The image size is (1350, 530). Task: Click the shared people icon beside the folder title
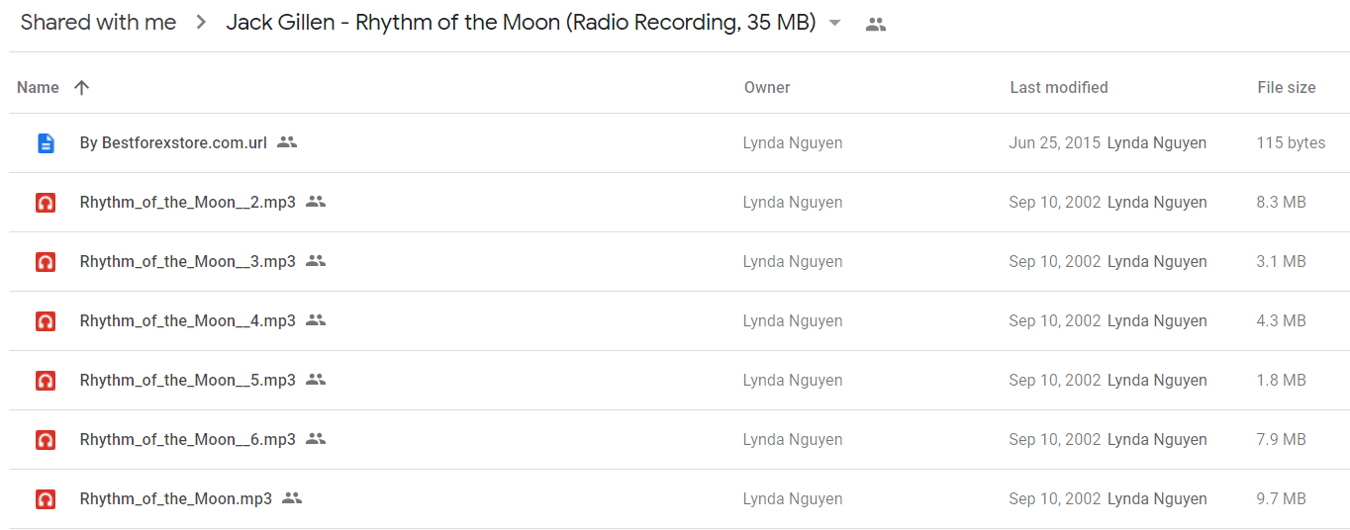(876, 25)
